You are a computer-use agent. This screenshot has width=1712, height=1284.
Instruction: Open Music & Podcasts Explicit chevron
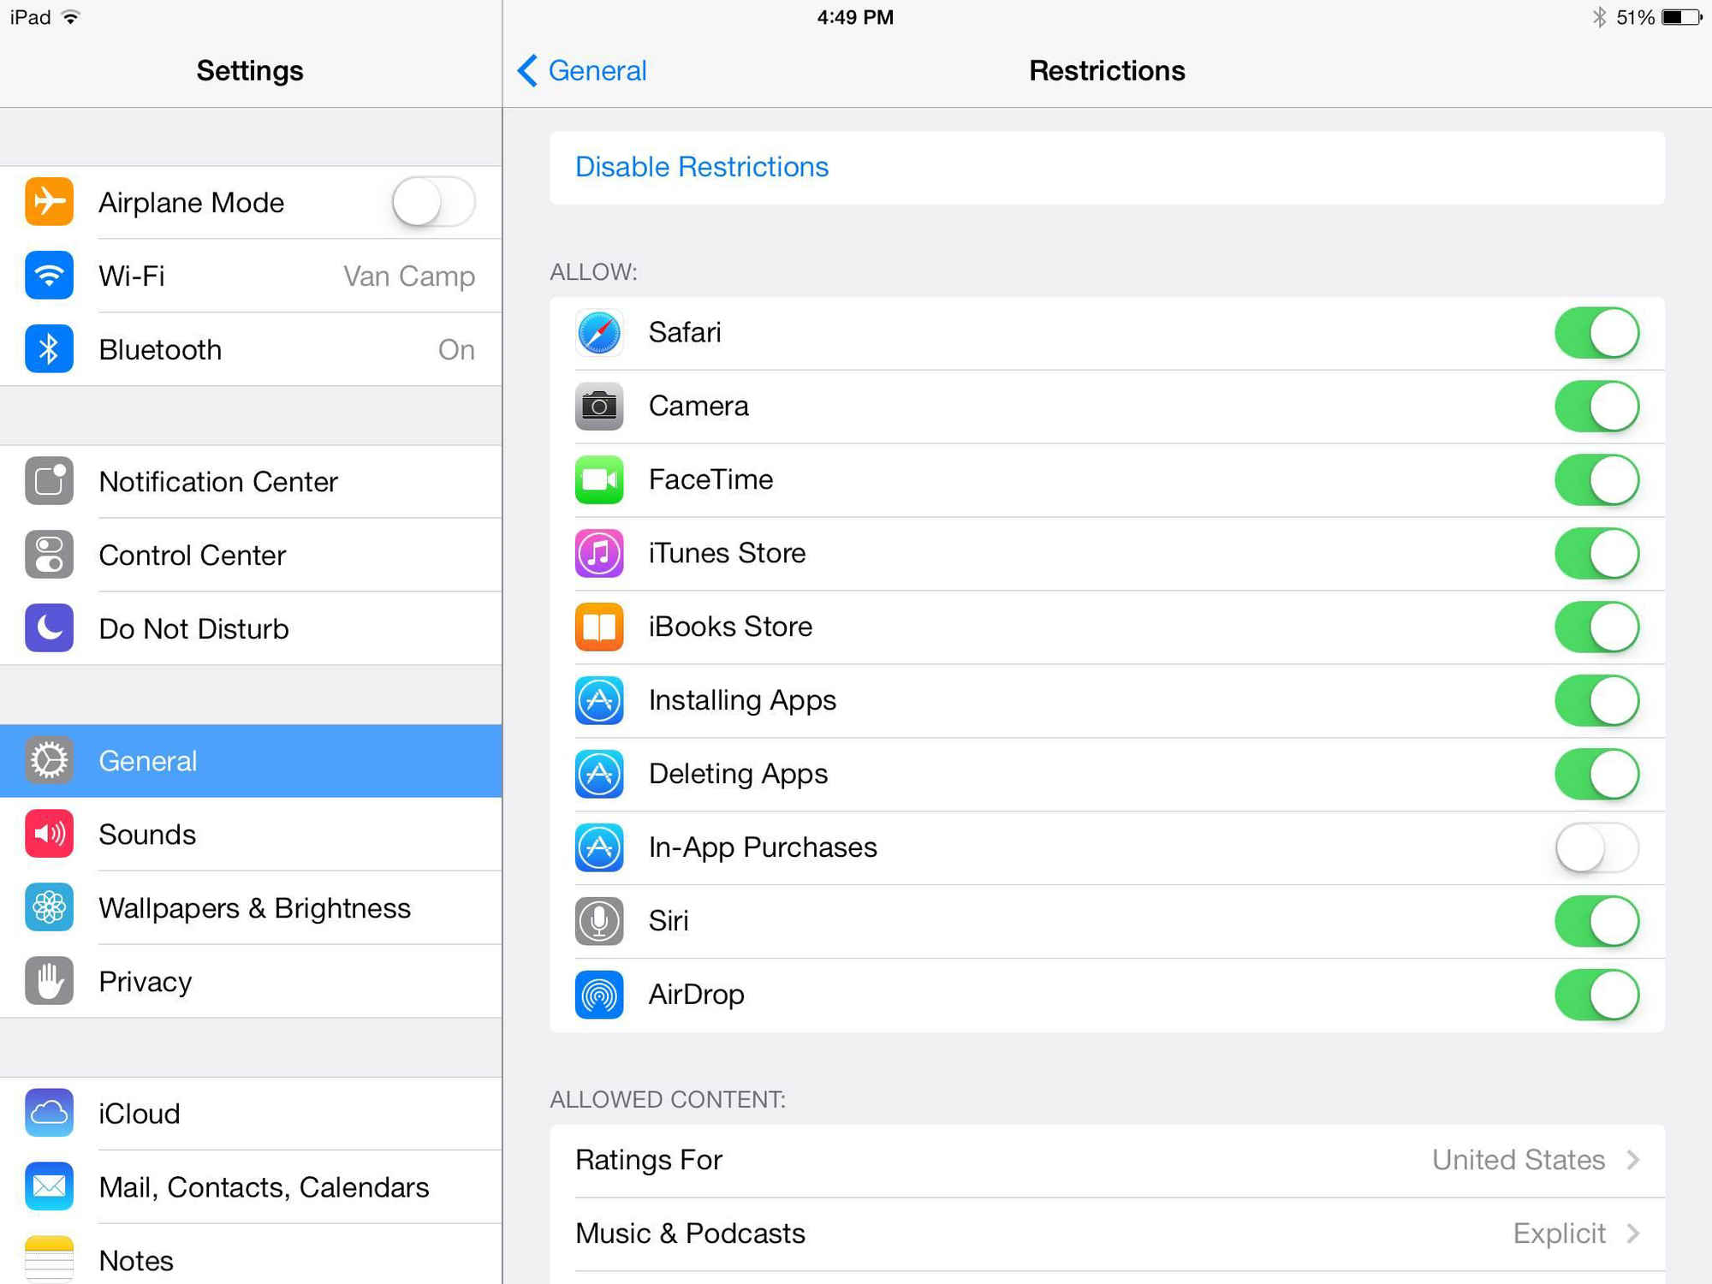pos(1633,1233)
